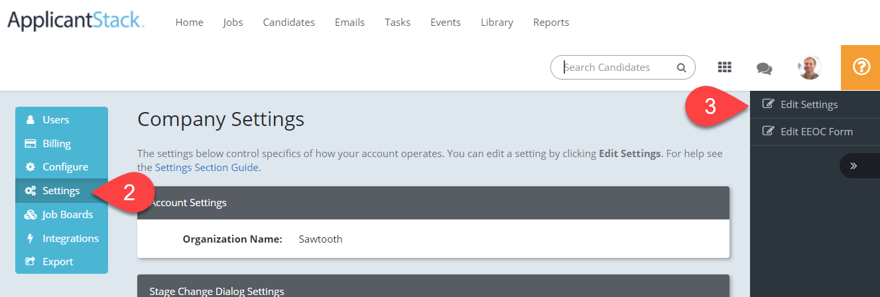Open the Events menu
880x297 pixels.
[x=445, y=22]
